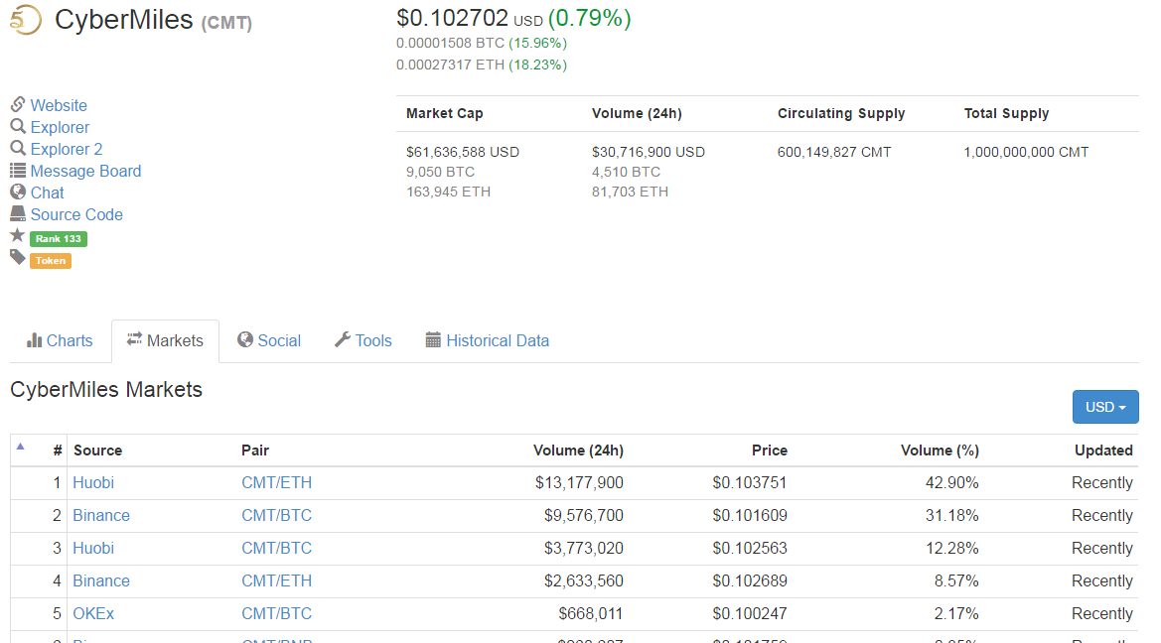The image size is (1161, 643).
Task: Click the star icon beside Rank 133
Action: (18, 235)
